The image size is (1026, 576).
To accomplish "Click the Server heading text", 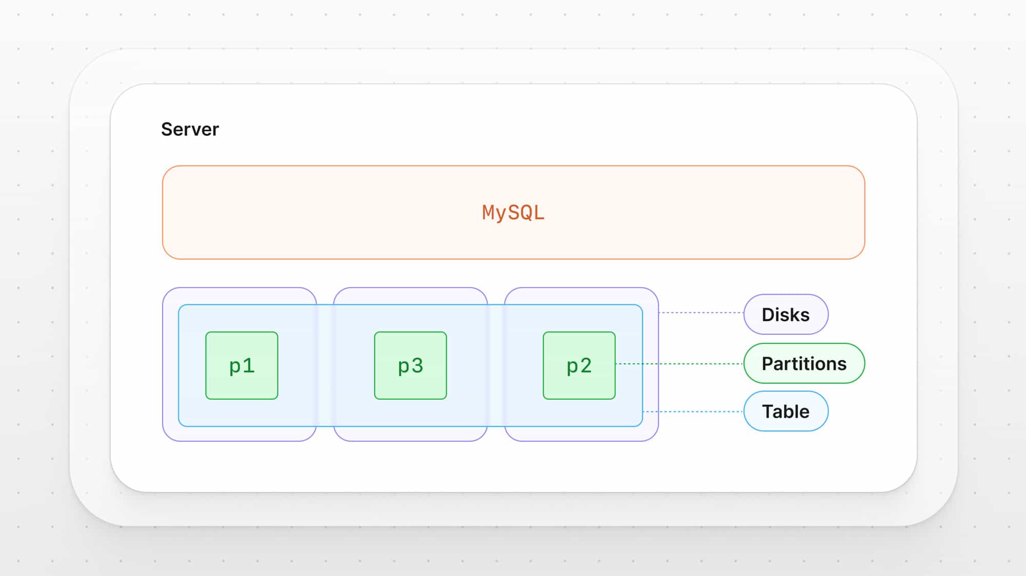I will pos(190,129).
